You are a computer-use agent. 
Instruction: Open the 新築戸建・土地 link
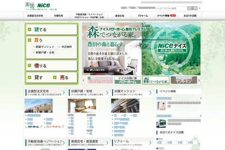44,52
